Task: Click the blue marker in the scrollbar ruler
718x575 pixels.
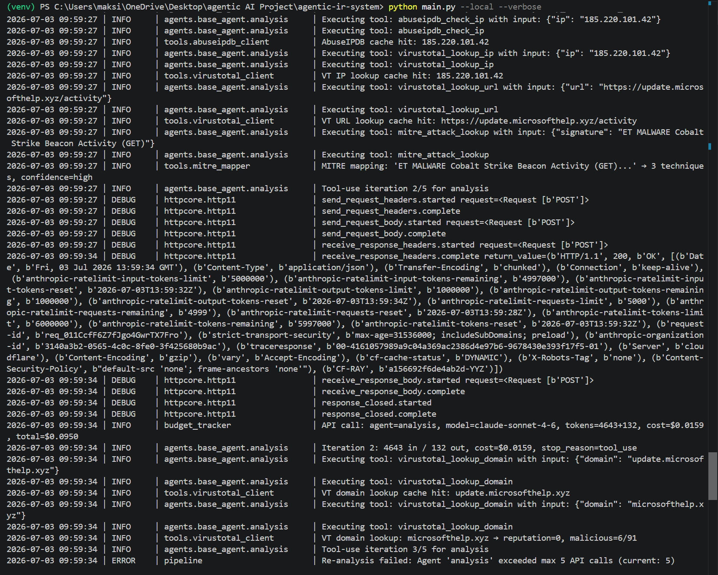Action: 710,147
